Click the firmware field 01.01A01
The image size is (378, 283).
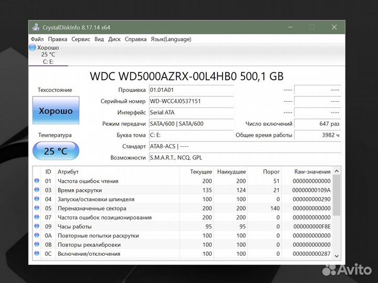191,90
